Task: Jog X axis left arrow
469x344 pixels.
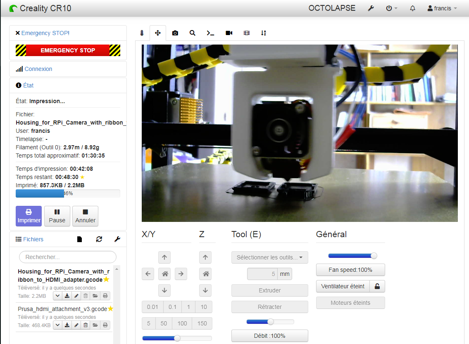Action: click(148, 274)
